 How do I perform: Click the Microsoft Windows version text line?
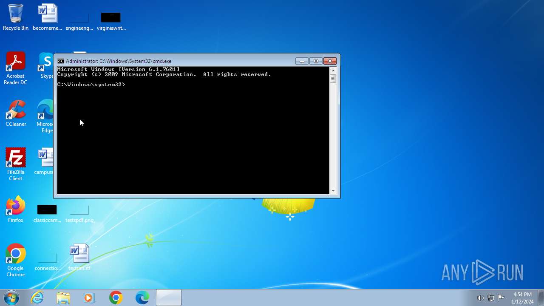click(x=119, y=69)
